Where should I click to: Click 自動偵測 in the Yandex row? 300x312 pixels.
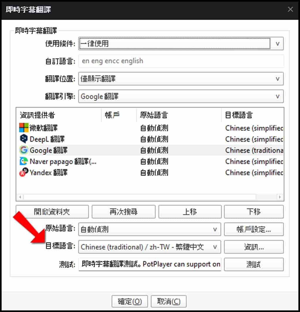tap(154, 172)
